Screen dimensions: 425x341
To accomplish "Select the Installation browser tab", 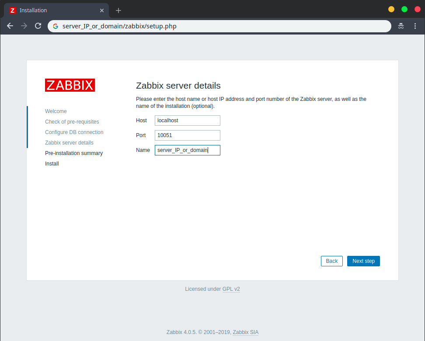I will coord(56,10).
